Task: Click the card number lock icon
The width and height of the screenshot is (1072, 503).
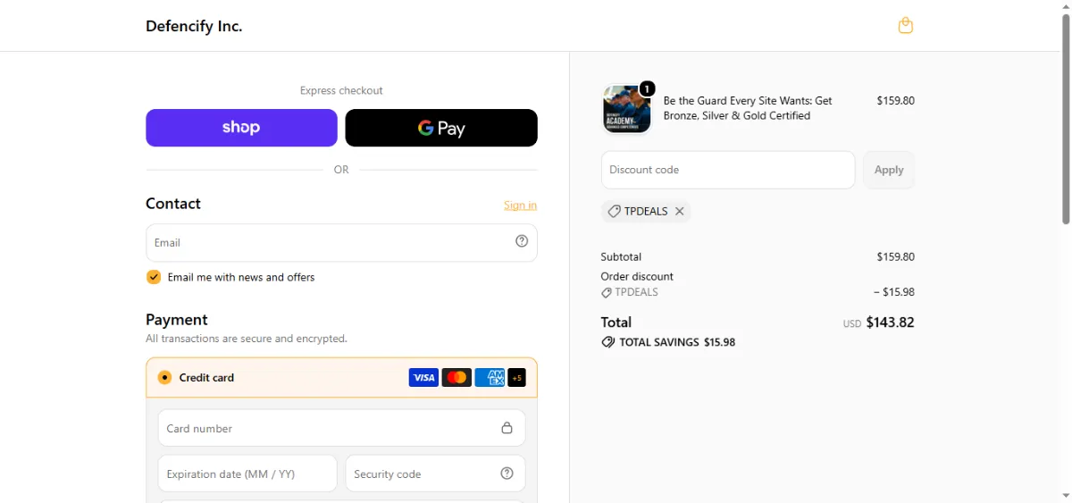Action: pos(507,428)
